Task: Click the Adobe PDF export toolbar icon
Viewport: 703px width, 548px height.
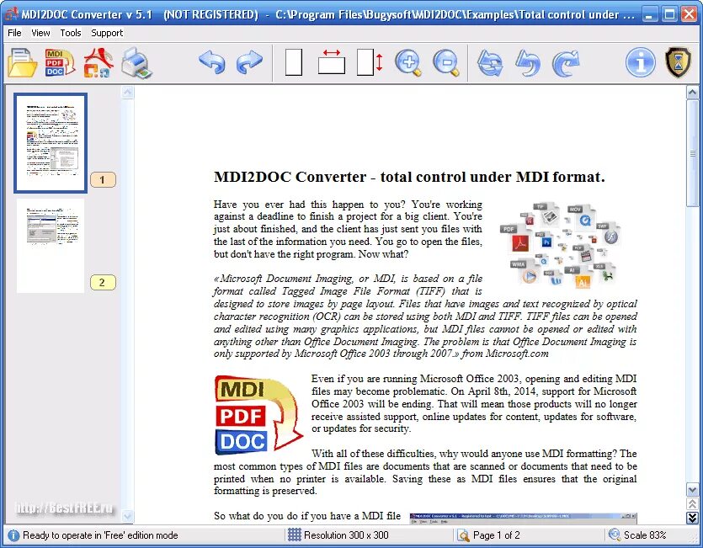Action: [99, 63]
